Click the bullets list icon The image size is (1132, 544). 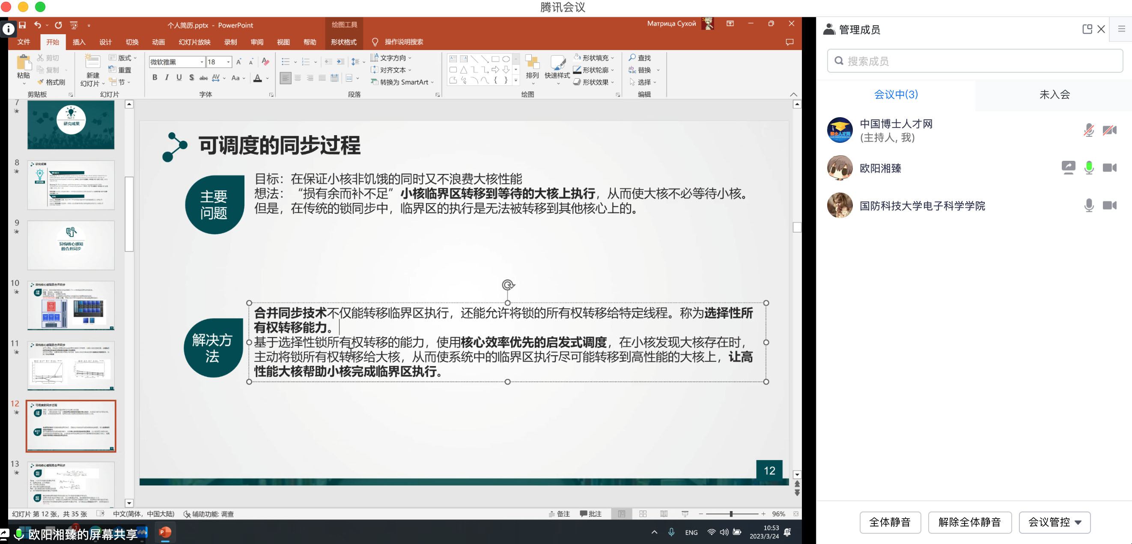pos(286,62)
